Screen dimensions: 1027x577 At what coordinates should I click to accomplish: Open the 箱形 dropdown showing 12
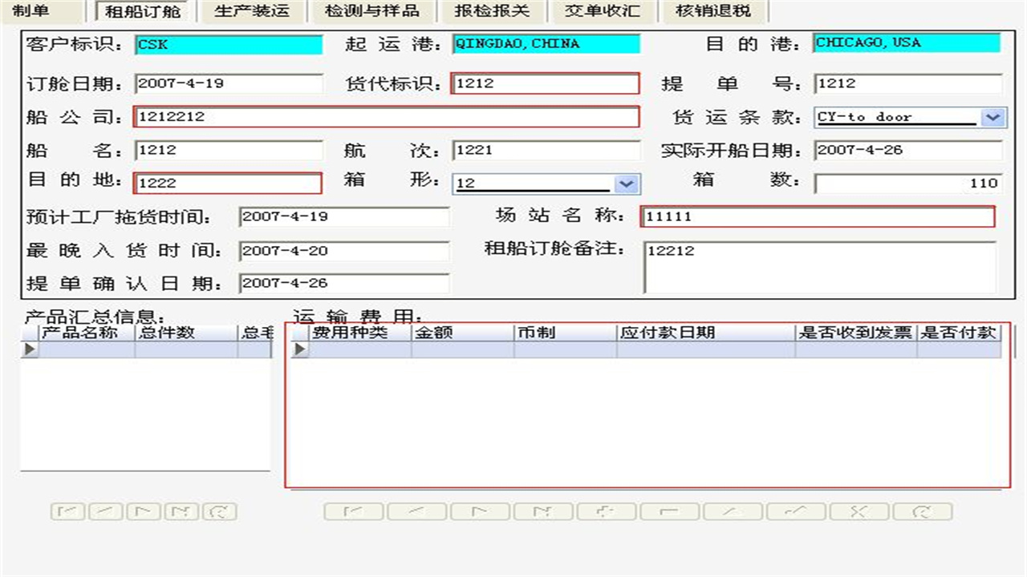click(x=629, y=184)
